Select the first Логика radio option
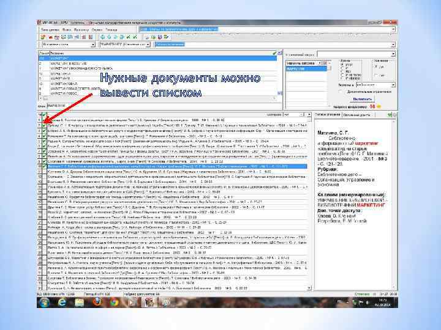441x330 pixels. point(342,65)
